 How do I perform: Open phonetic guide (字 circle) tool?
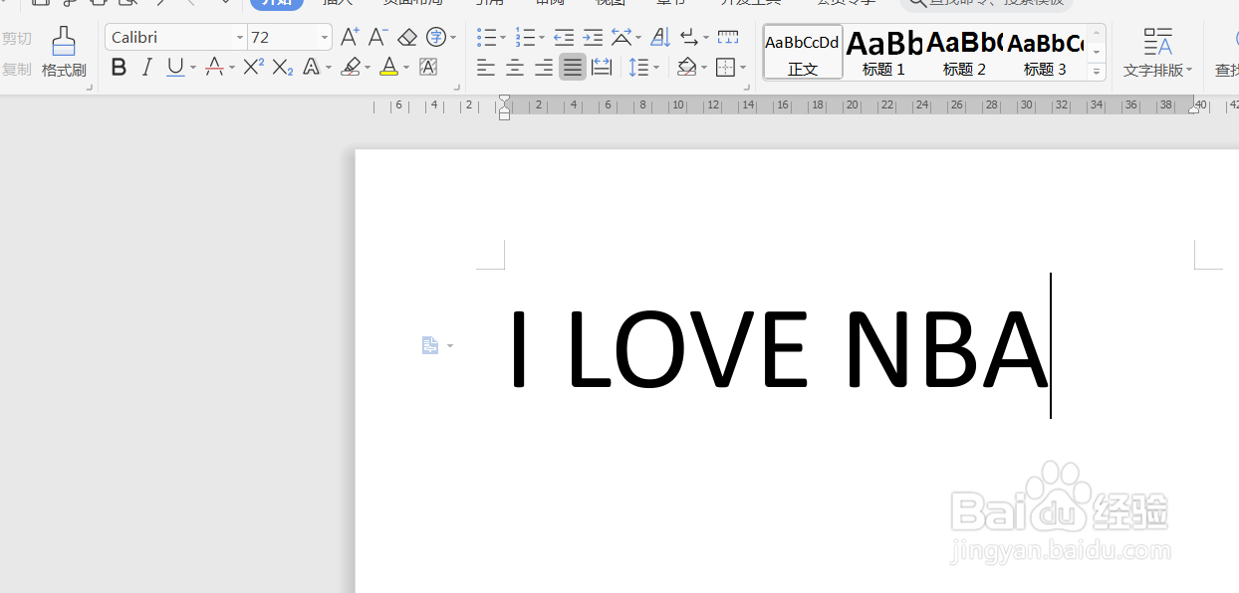[435, 38]
